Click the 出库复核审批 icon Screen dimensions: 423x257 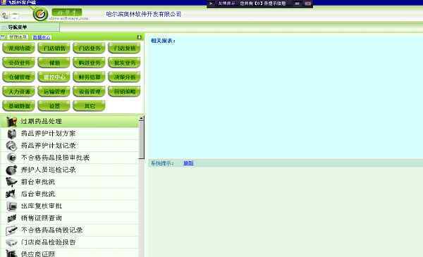pyautogui.click(x=11, y=206)
